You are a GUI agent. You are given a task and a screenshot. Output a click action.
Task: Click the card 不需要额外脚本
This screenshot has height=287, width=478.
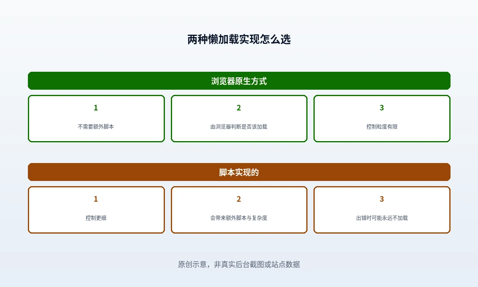[96, 118]
